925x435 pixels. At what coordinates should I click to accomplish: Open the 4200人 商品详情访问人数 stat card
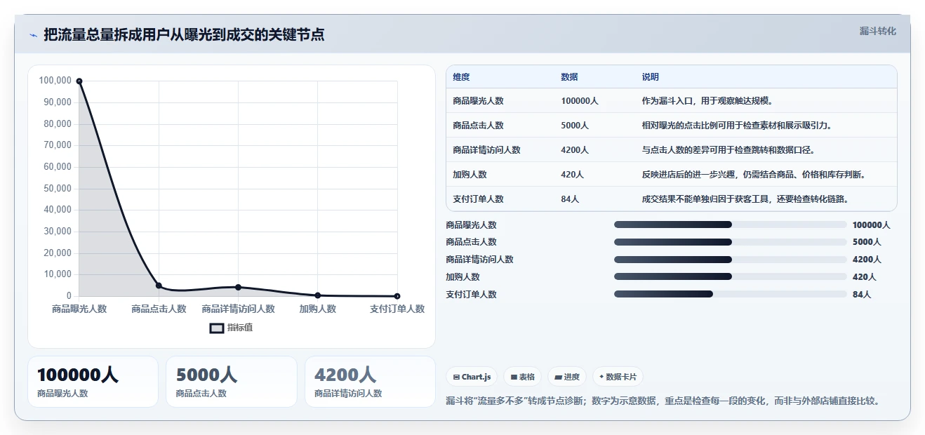(x=371, y=382)
